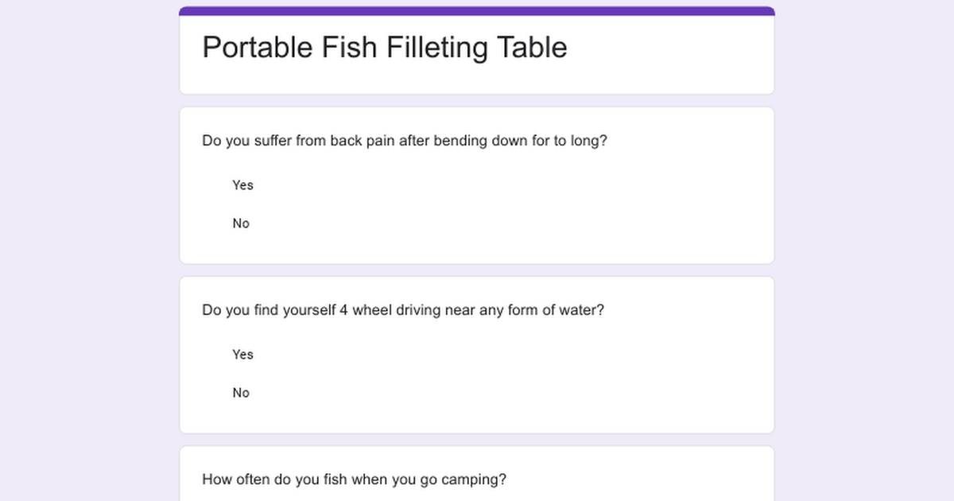Image resolution: width=954 pixels, height=501 pixels.
Task: Choose No for the 4 wheel driving question
Action: coord(241,393)
